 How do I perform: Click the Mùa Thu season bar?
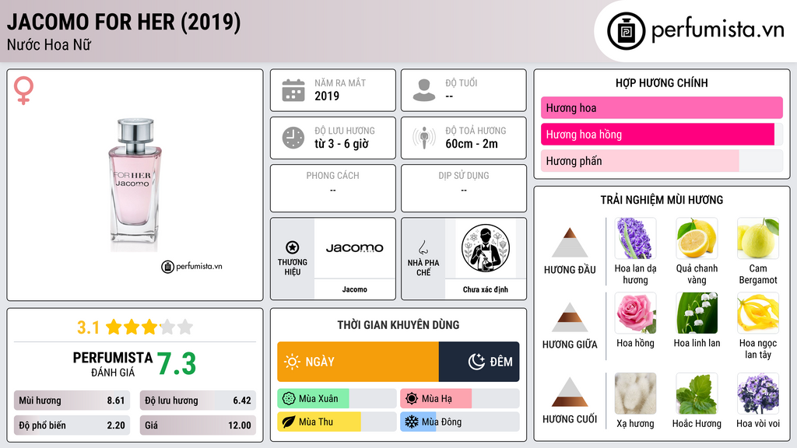pos(337,422)
